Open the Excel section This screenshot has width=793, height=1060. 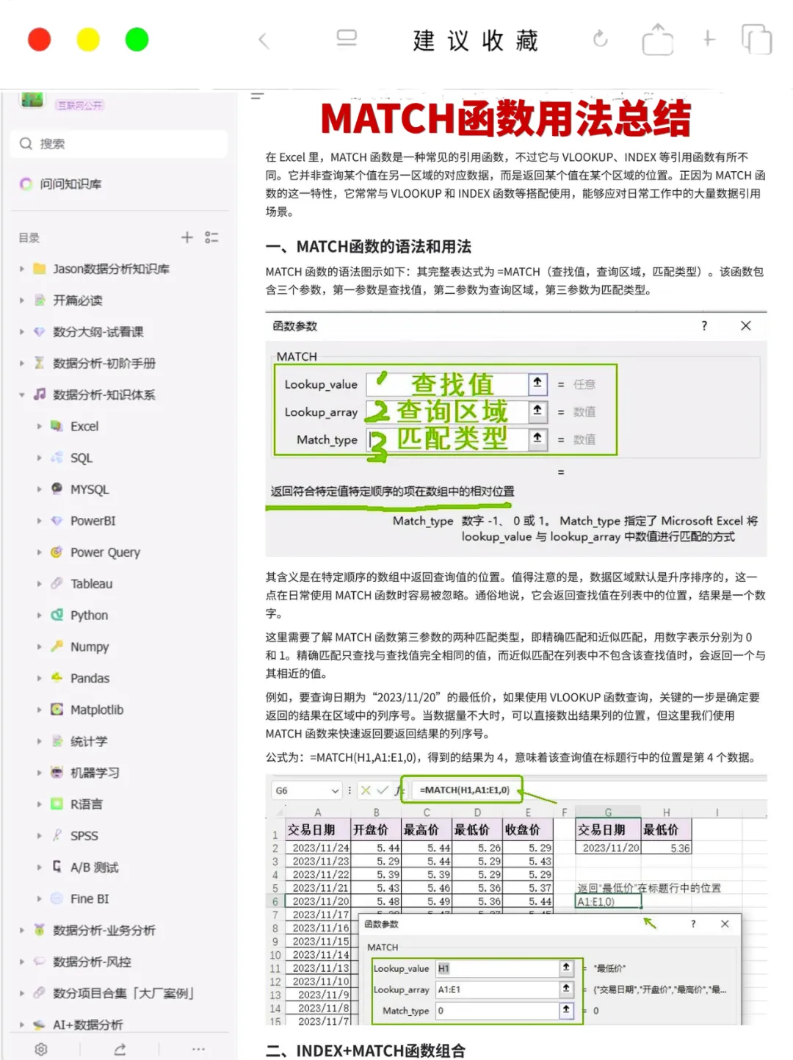tap(84, 426)
